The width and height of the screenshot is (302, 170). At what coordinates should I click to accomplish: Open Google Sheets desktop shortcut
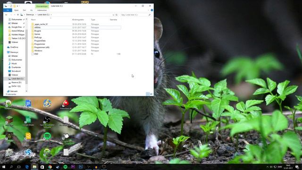point(28,121)
